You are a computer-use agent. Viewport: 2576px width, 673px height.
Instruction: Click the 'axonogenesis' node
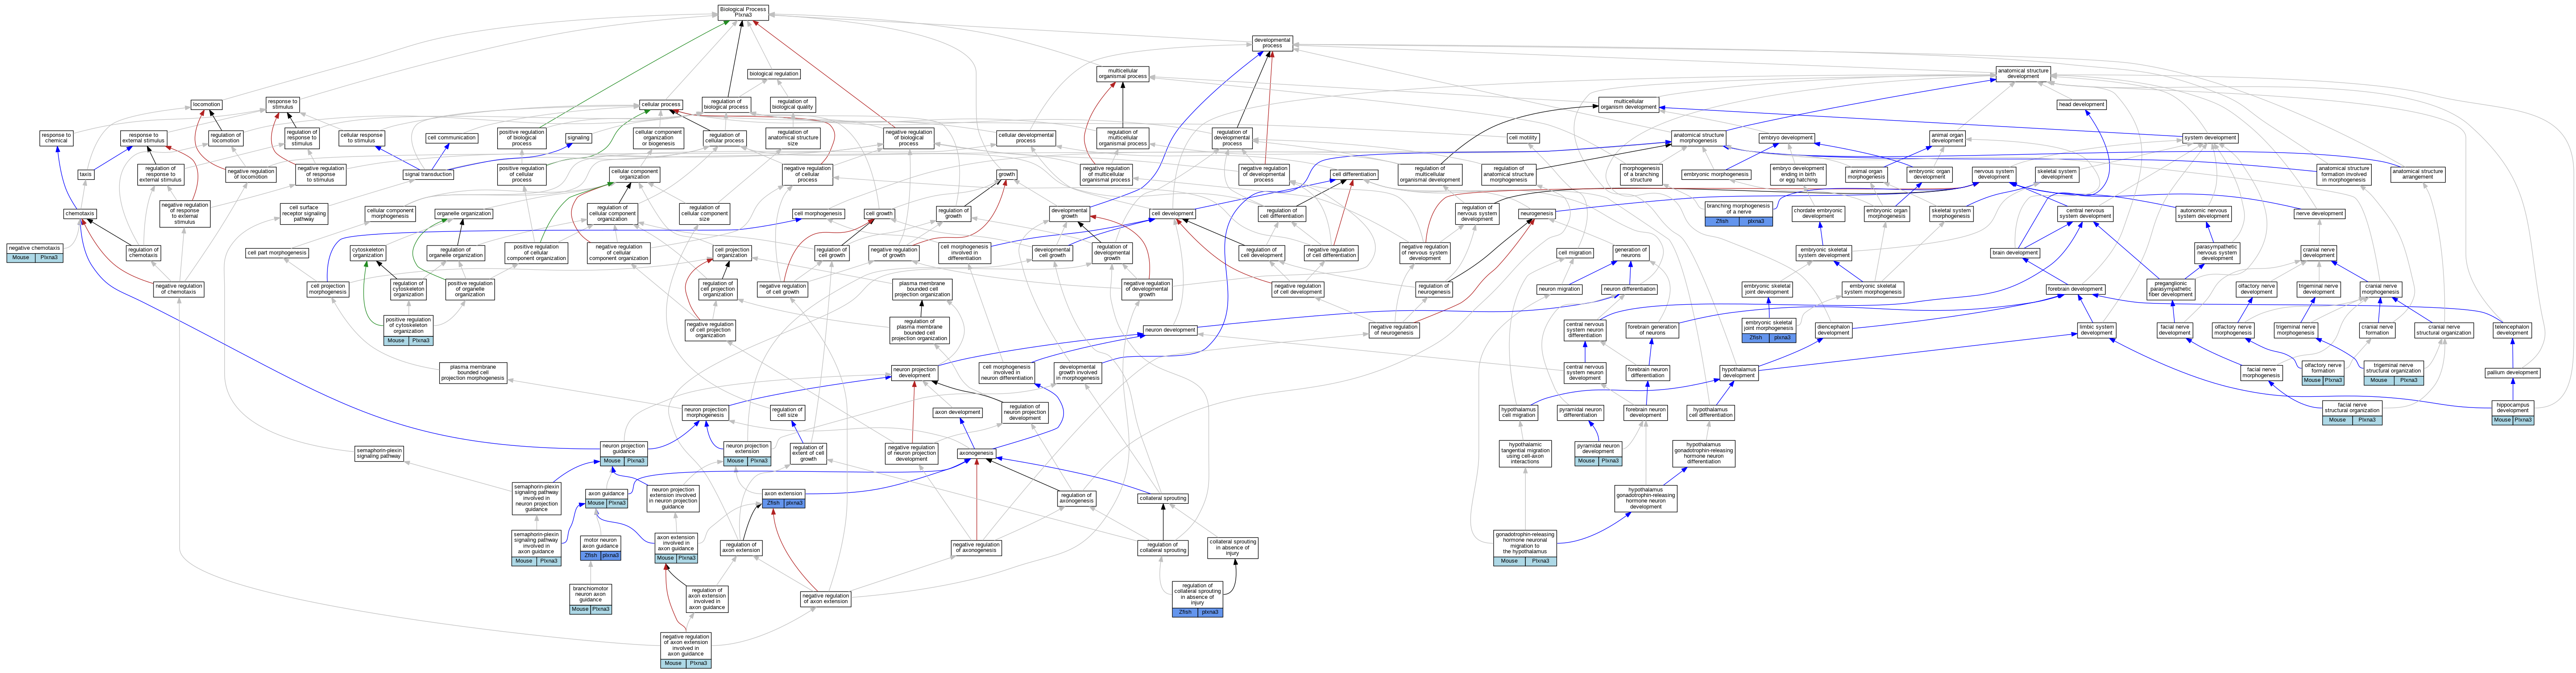coord(977,453)
